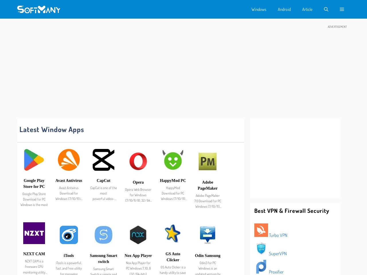The height and width of the screenshot is (275, 367).
Task: Select the 'HappyMod Download for PC' description
Action: [x=173, y=193]
